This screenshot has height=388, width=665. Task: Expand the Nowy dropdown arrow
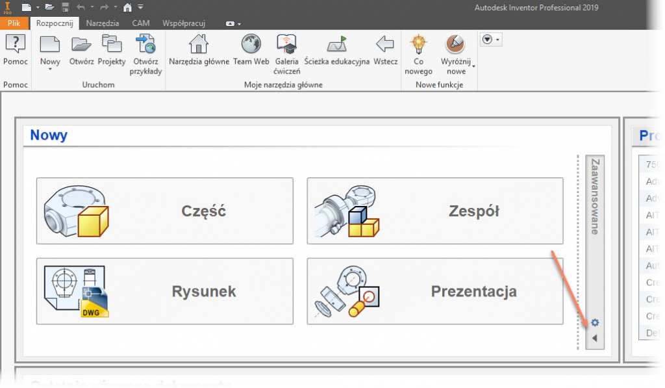coord(50,69)
